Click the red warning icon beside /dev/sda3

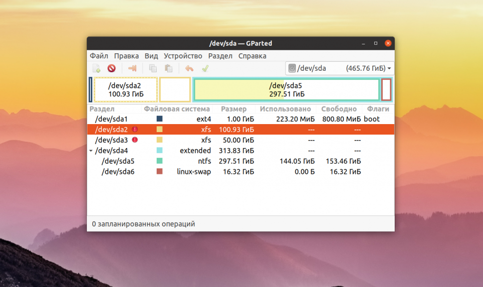[x=135, y=140]
